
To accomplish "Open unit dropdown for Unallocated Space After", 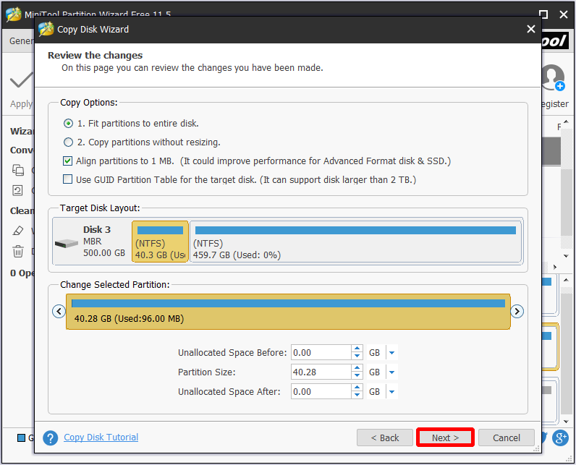I will coord(392,392).
